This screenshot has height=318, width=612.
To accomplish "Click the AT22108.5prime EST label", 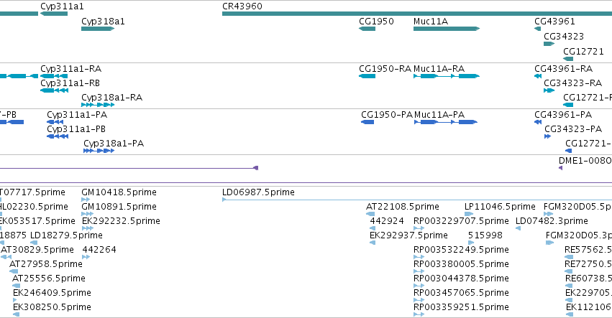I will (403, 207).
